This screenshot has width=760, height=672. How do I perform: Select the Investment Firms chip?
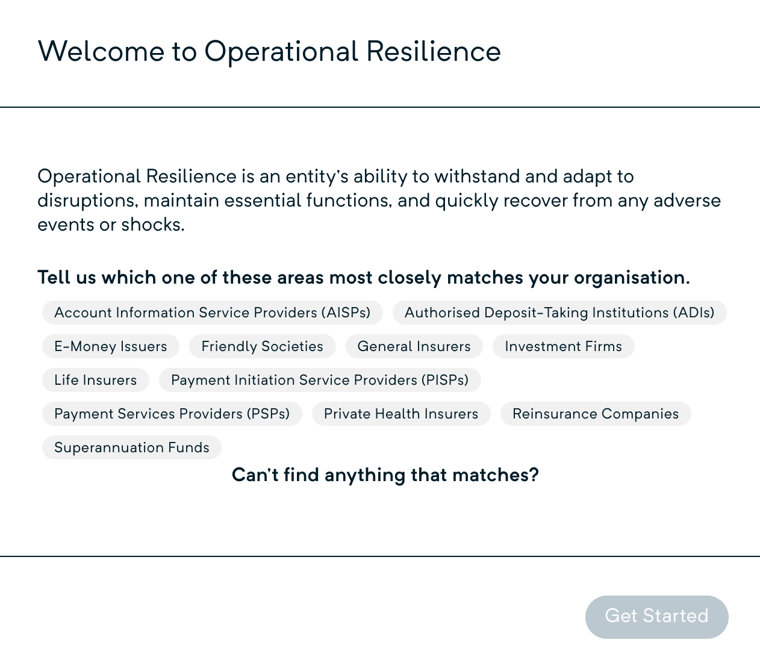click(563, 346)
